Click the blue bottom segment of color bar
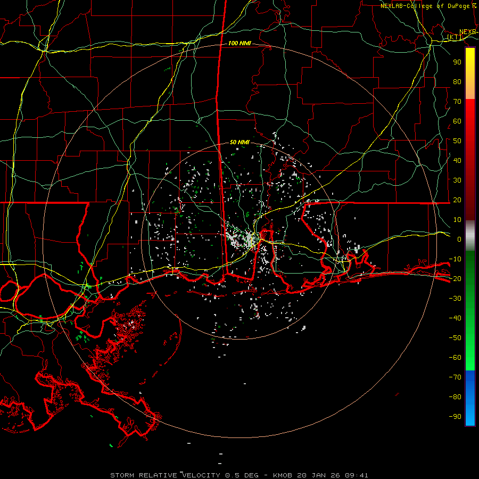This screenshot has width=479, height=479. point(470,398)
